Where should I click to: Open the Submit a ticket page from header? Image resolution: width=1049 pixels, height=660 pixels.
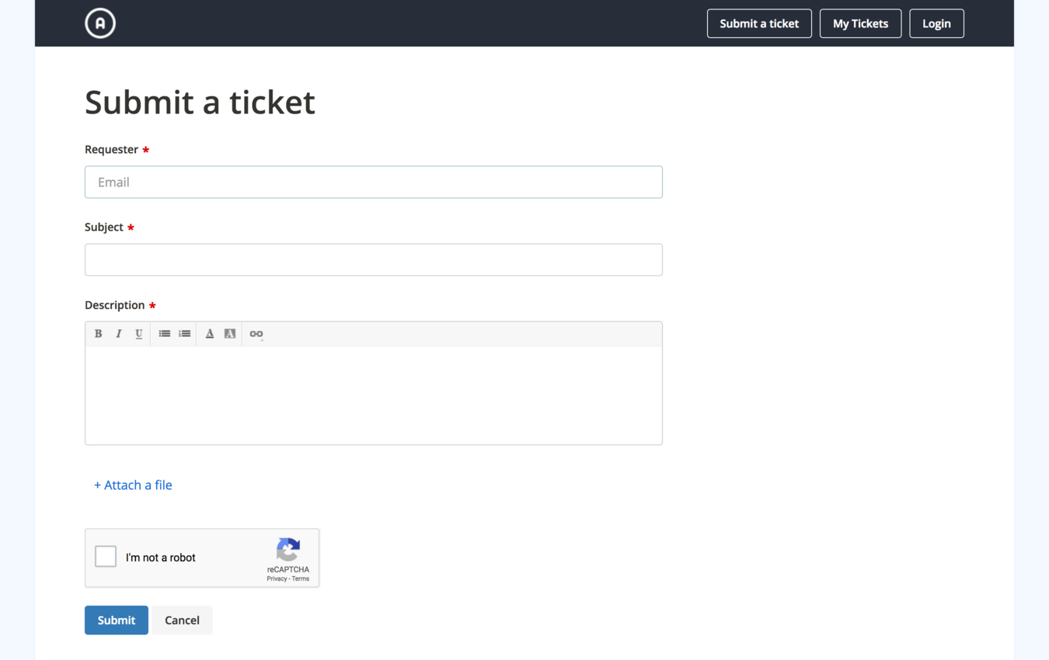tap(759, 23)
